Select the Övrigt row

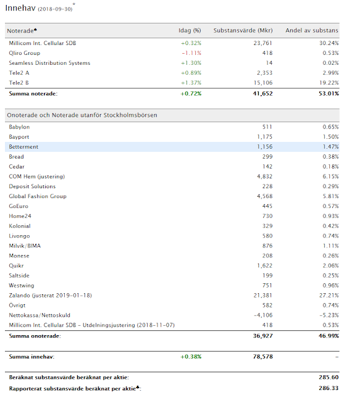(x=172, y=306)
